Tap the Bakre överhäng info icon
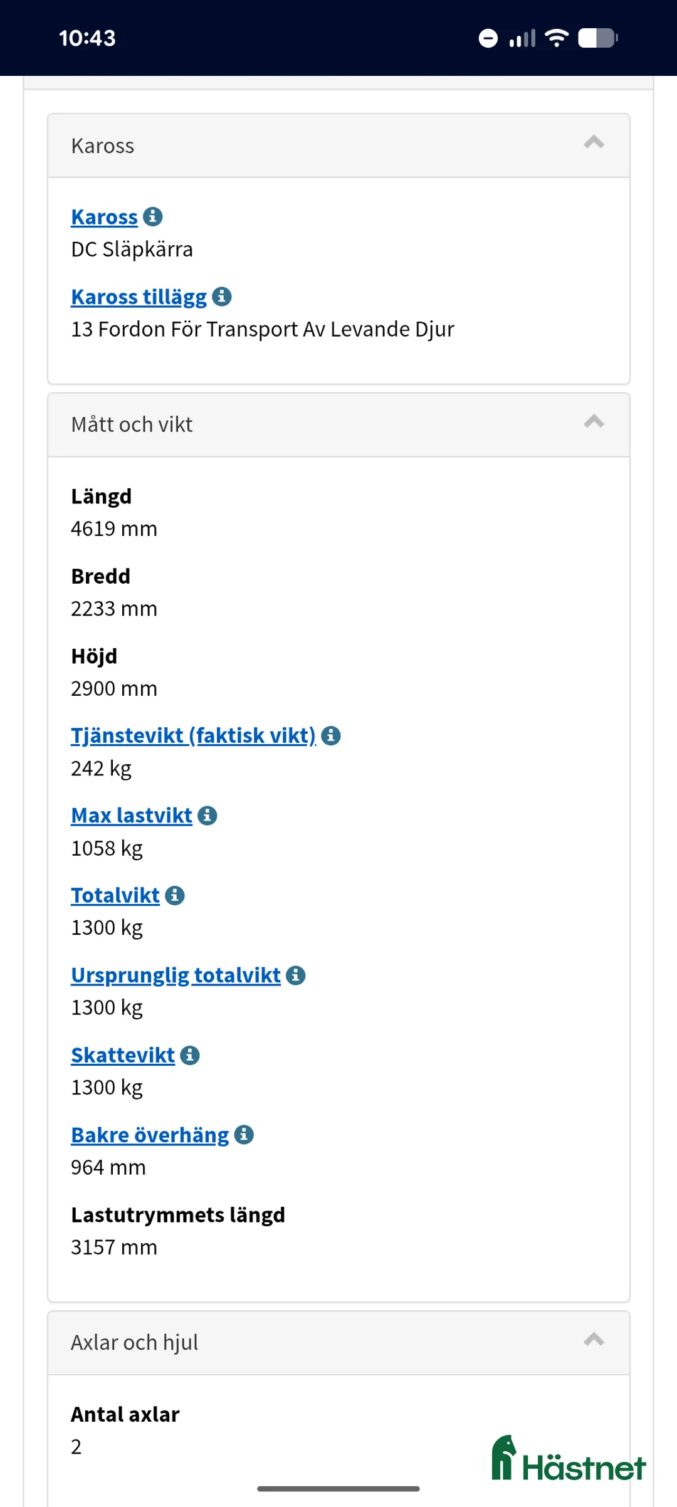Image resolution: width=677 pixels, height=1507 pixels. point(243,1134)
